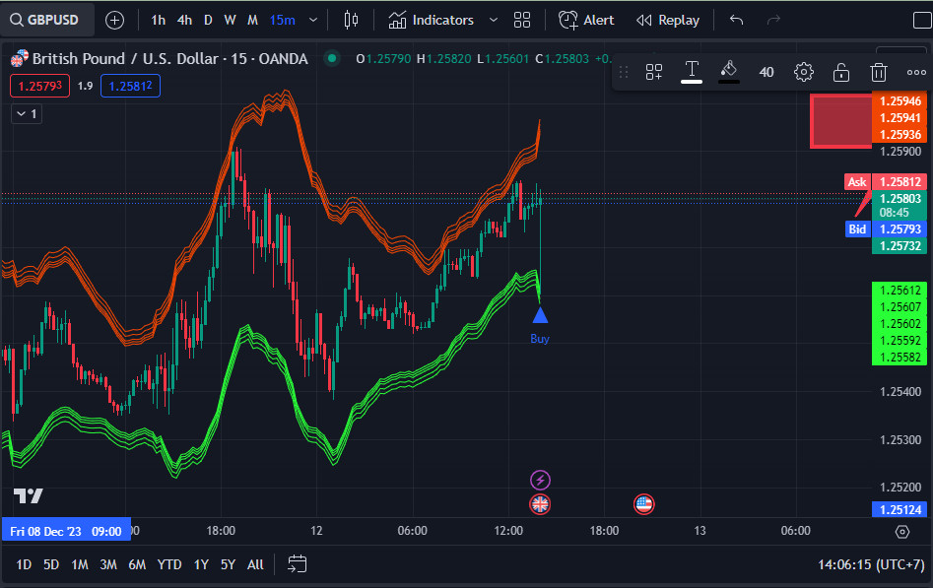Start bar Replay mode
This screenshot has height=588, width=933.
coord(667,20)
